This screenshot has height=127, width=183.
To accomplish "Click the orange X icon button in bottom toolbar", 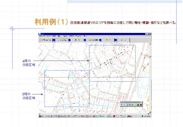I will [89, 116].
